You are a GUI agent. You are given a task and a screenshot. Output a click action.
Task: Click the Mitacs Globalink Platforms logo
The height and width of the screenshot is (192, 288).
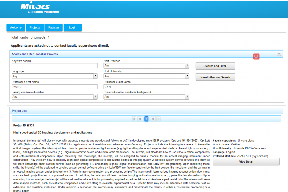(x=40, y=9)
